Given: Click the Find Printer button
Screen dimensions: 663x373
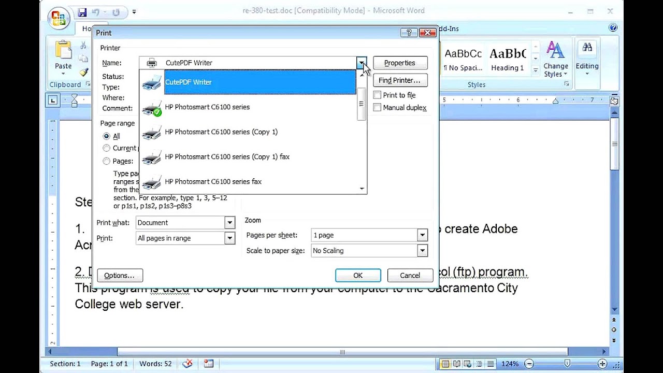Looking at the screenshot, I should click(400, 80).
